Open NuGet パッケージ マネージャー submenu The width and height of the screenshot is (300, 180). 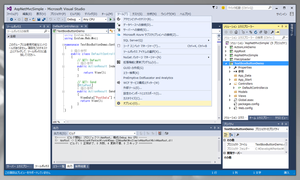point(163,57)
